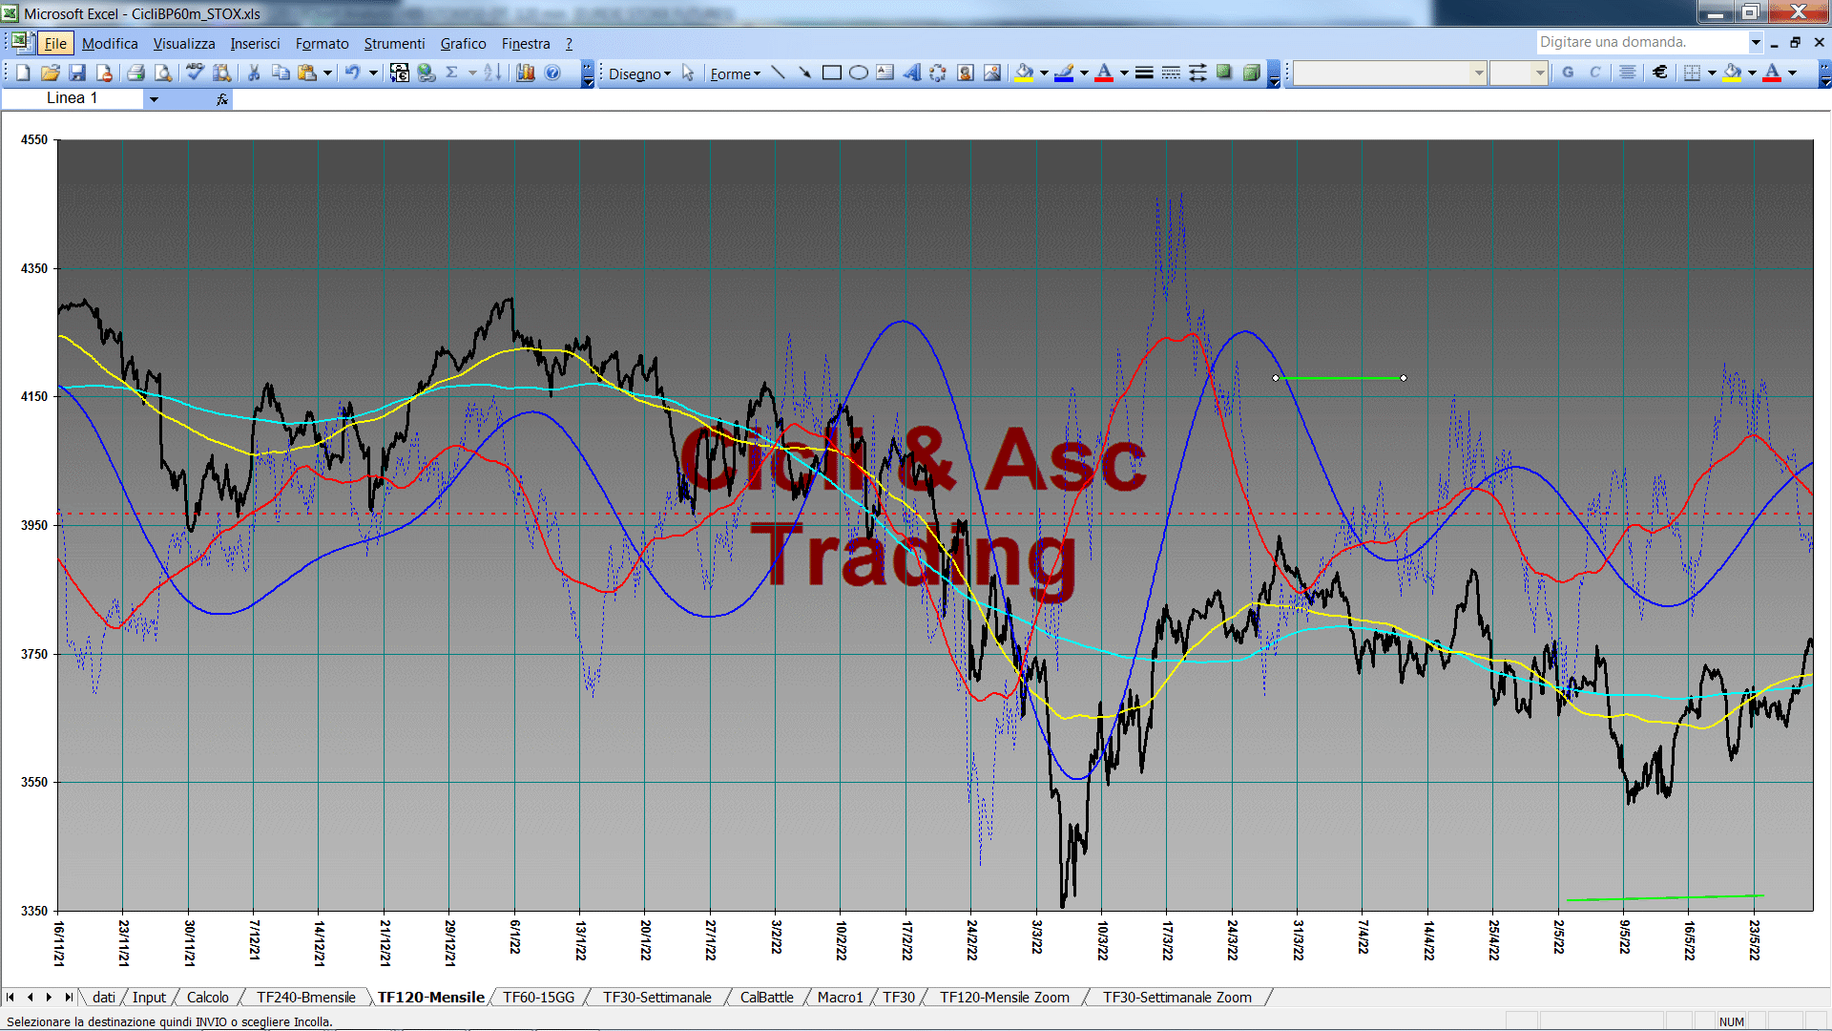
Task: Open Print Preview
Action: pos(163,73)
